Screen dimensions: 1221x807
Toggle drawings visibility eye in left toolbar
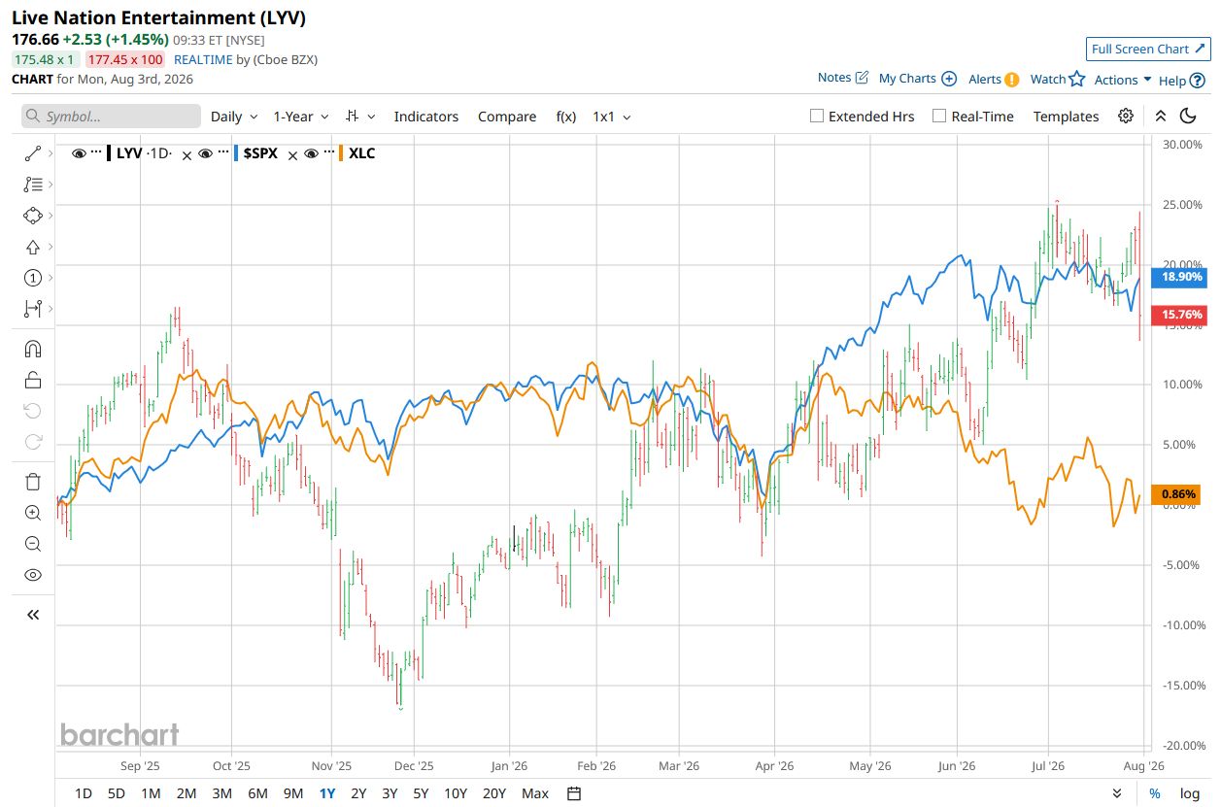coord(32,575)
